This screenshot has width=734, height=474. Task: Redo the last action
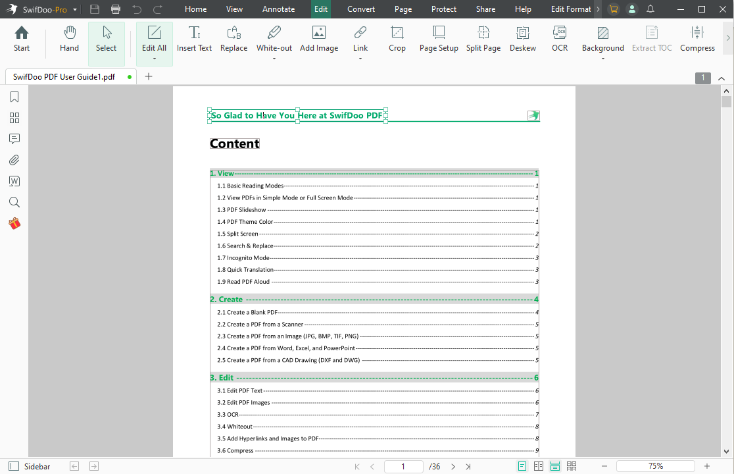pos(159,9)
